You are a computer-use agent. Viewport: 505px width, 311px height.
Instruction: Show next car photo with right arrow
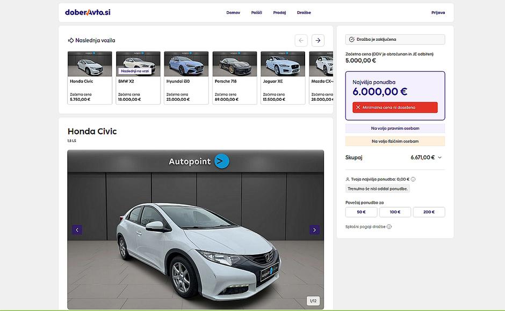click(x=314, y=230)
